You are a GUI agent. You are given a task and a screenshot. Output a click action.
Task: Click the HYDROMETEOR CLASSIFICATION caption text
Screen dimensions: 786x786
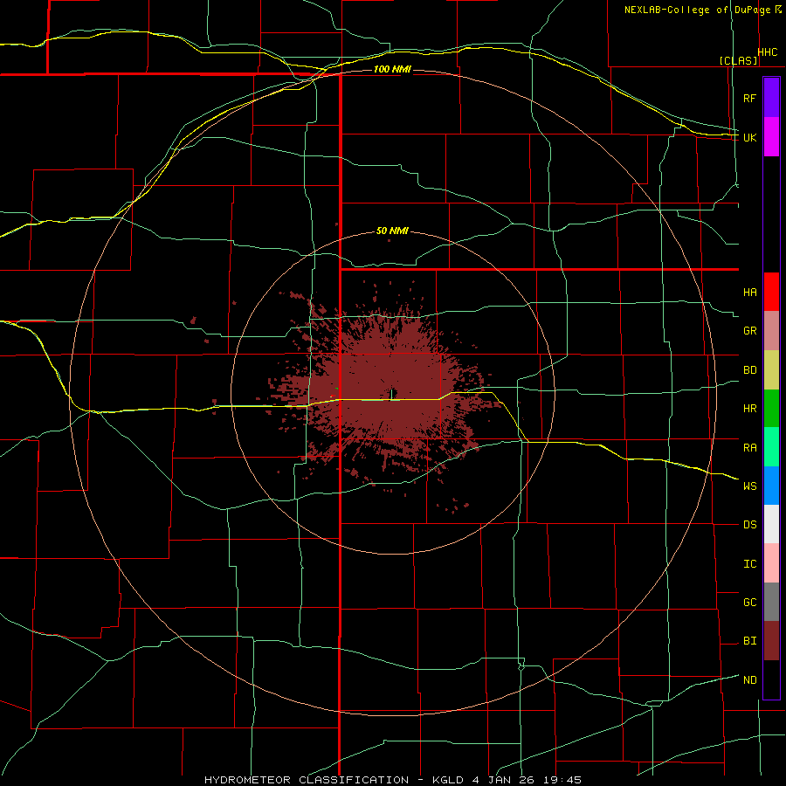click(x=307, y=780)
